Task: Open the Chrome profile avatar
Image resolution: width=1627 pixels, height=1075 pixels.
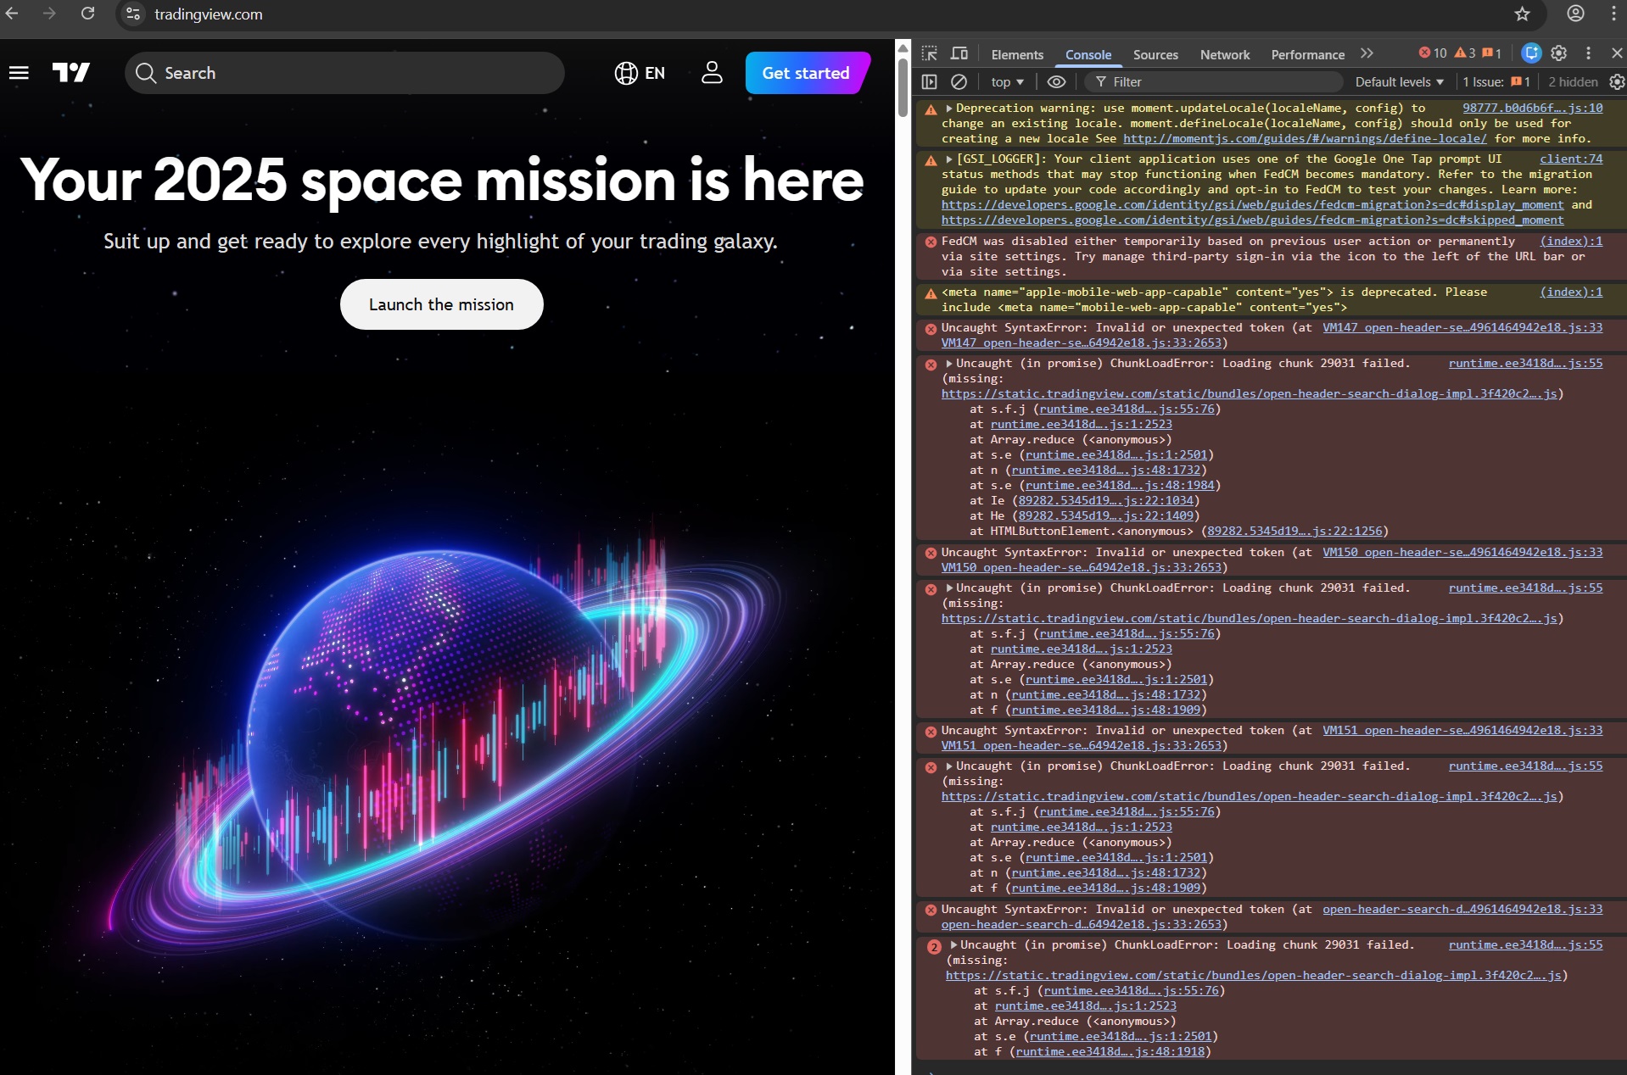Action: coord(1575,14)
